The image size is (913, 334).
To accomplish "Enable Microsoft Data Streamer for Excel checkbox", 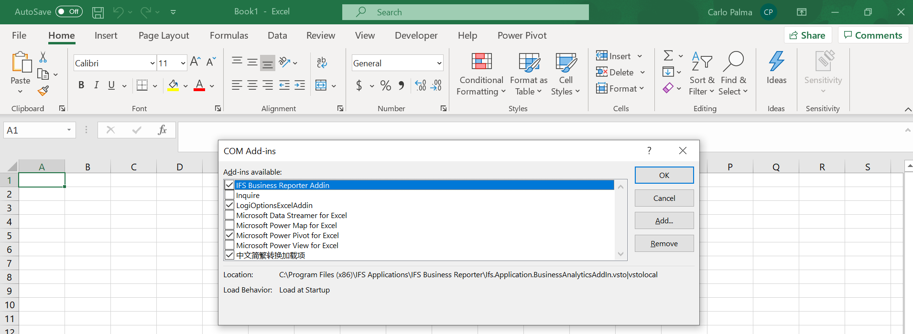I will click(229, 215).
